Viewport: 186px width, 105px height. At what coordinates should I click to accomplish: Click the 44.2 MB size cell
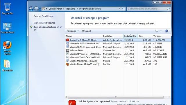pos(147,64)
